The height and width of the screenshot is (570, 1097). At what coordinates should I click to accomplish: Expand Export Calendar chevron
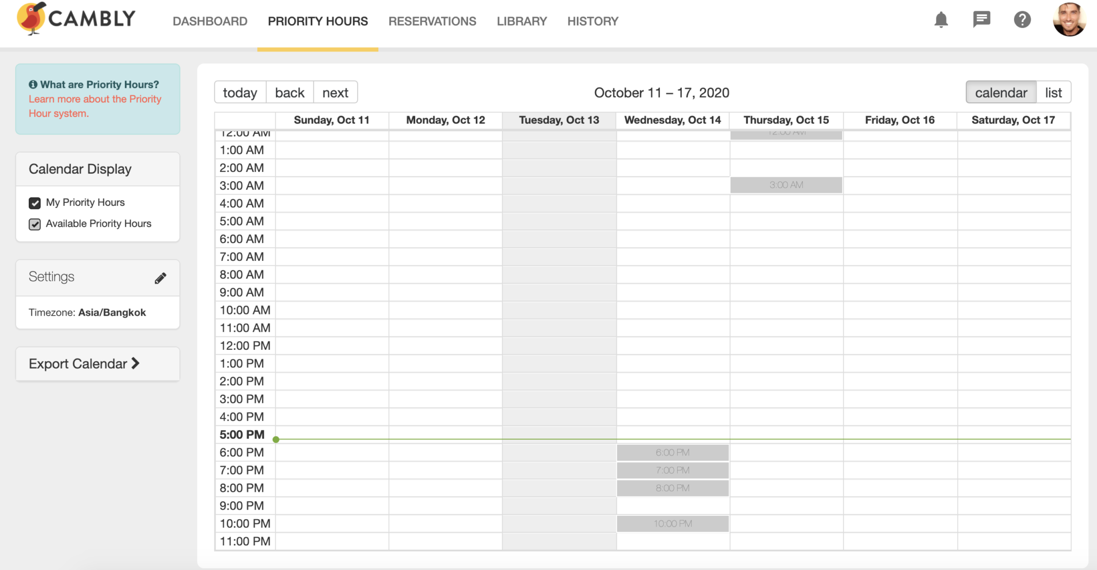(x=136, y=364)
